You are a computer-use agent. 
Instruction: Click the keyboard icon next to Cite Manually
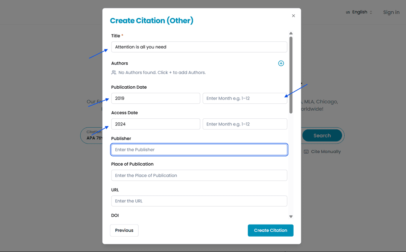(306, 151)
